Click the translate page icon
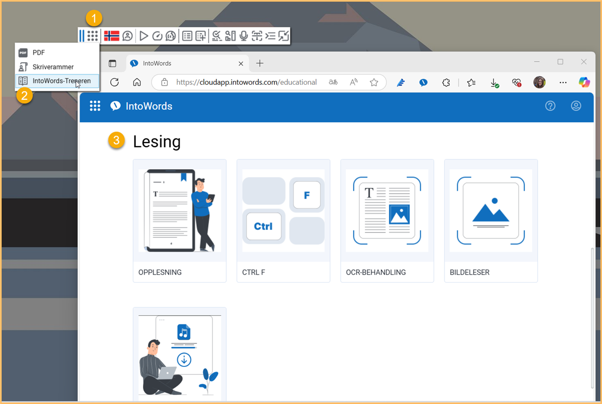 click(x=333, y=82)
